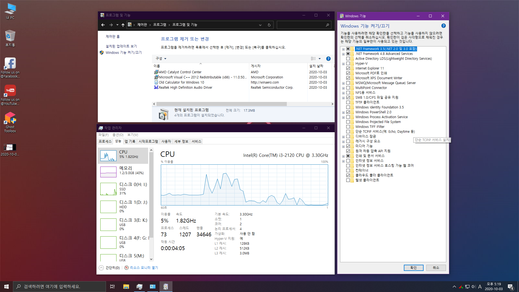The image size is (519, 292).
Task: Enable the TFTP 클라이언트 checkbox
Action: (x=348, y=102)
